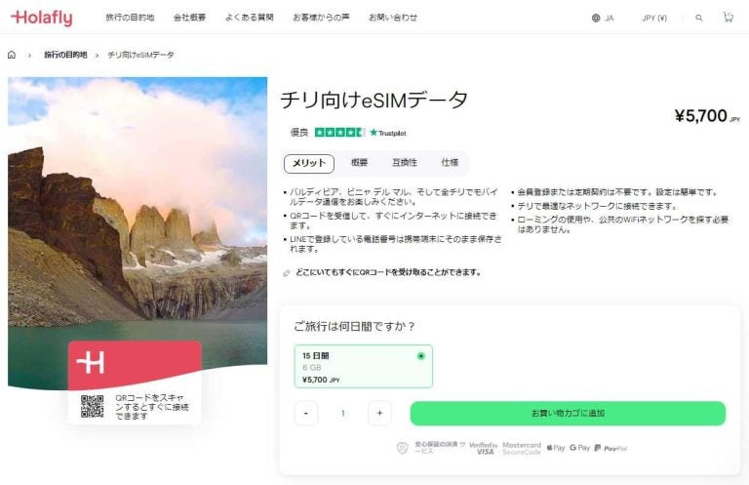
Task: Open the Holafly logo homepage
Action: coord(42,18)
